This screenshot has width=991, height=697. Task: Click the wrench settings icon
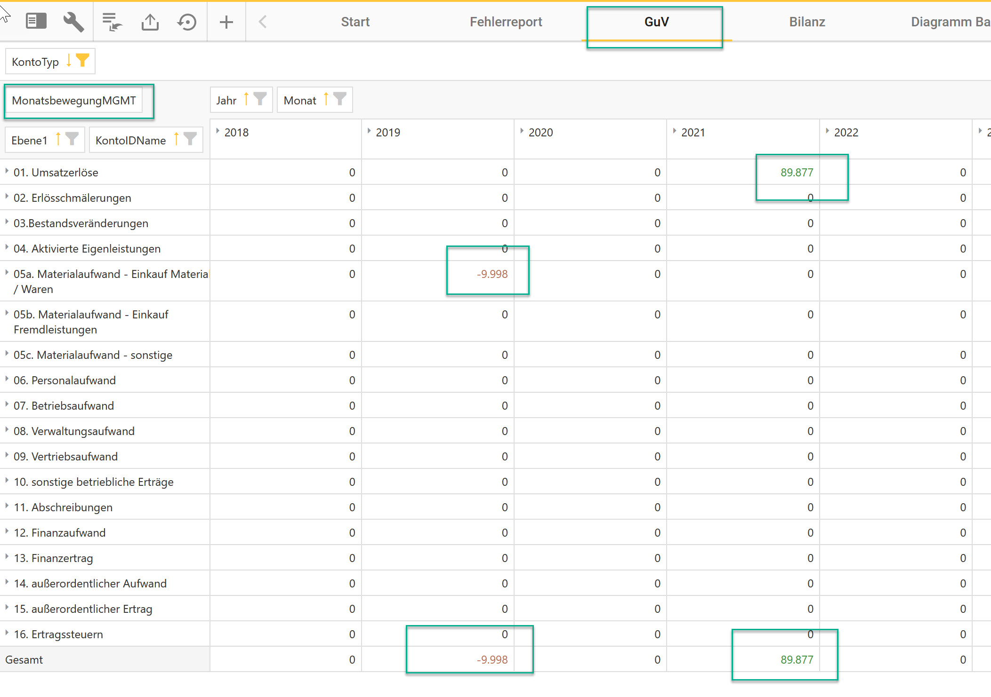click(x=73, y=22)
